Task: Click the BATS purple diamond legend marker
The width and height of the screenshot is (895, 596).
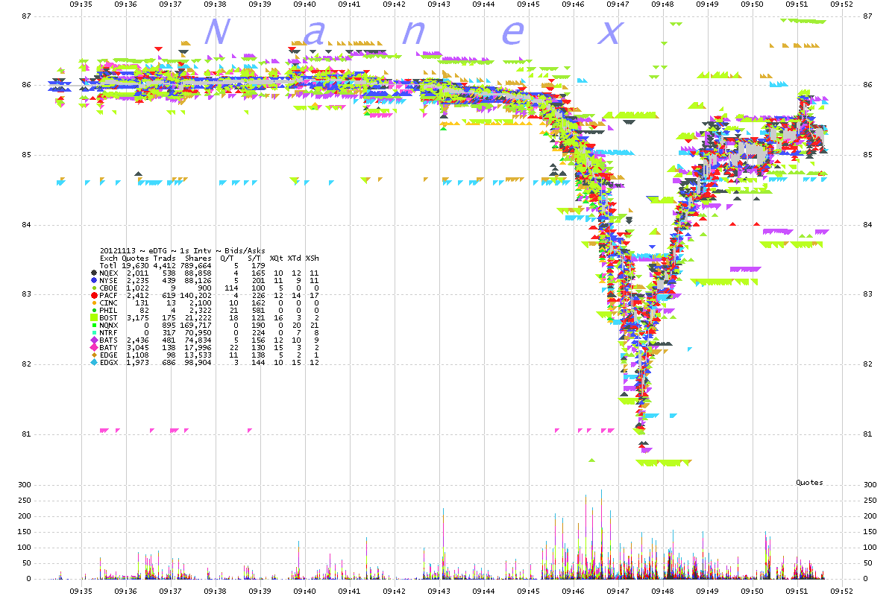Action: click(x=93, y=341)
